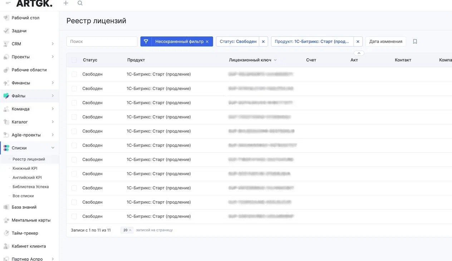Click the Поиск search field
Viewport: 452px width, 261px height.
click(x=102, y=42)
